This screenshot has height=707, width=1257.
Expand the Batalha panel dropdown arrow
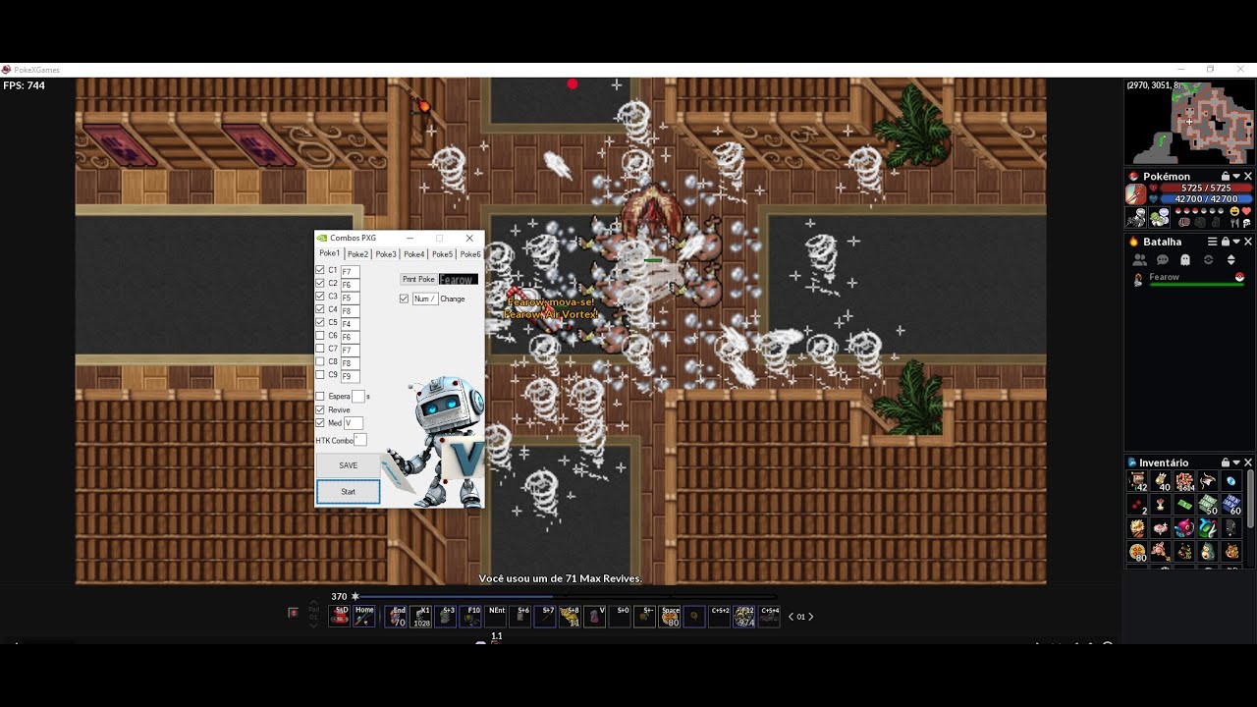pos(1236,242)
